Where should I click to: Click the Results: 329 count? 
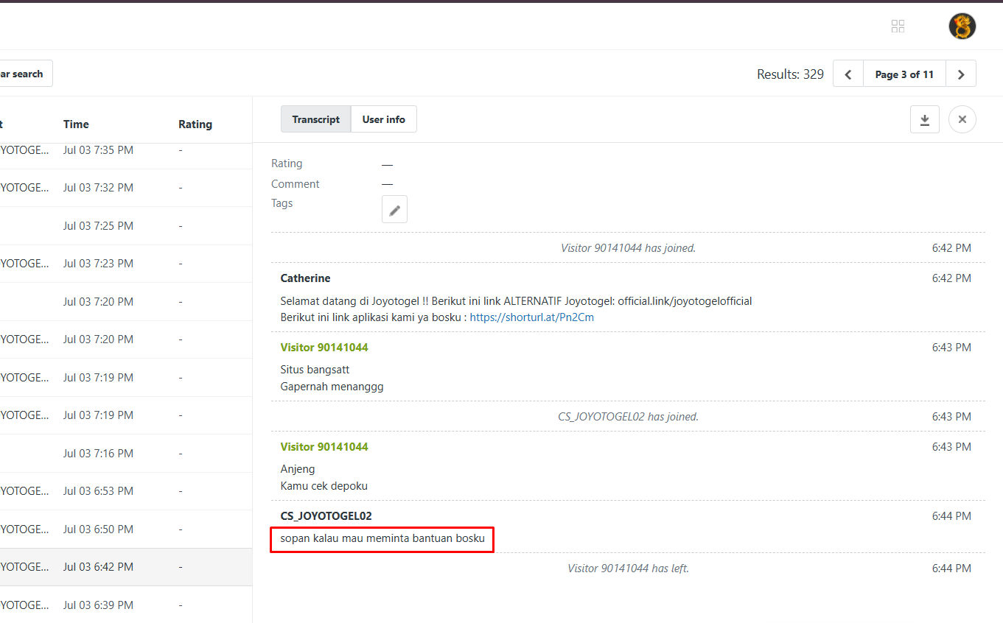pyautogui.click(x=790, y=74)
